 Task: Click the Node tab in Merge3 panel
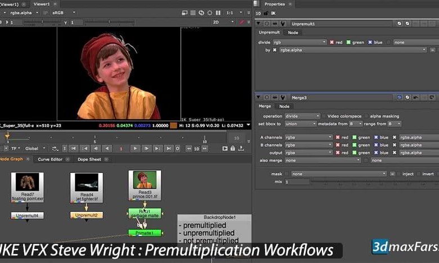click(285, 106)
